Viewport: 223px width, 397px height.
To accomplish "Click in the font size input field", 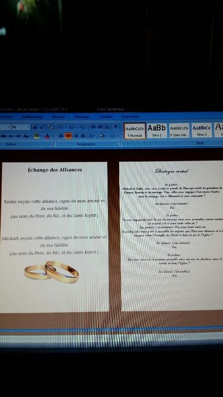I will (19, 127).
